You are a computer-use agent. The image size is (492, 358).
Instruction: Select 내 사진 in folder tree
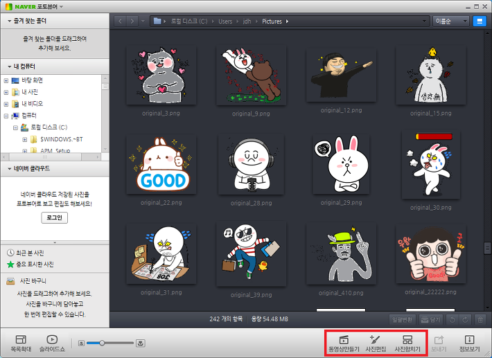coord(30,92)
